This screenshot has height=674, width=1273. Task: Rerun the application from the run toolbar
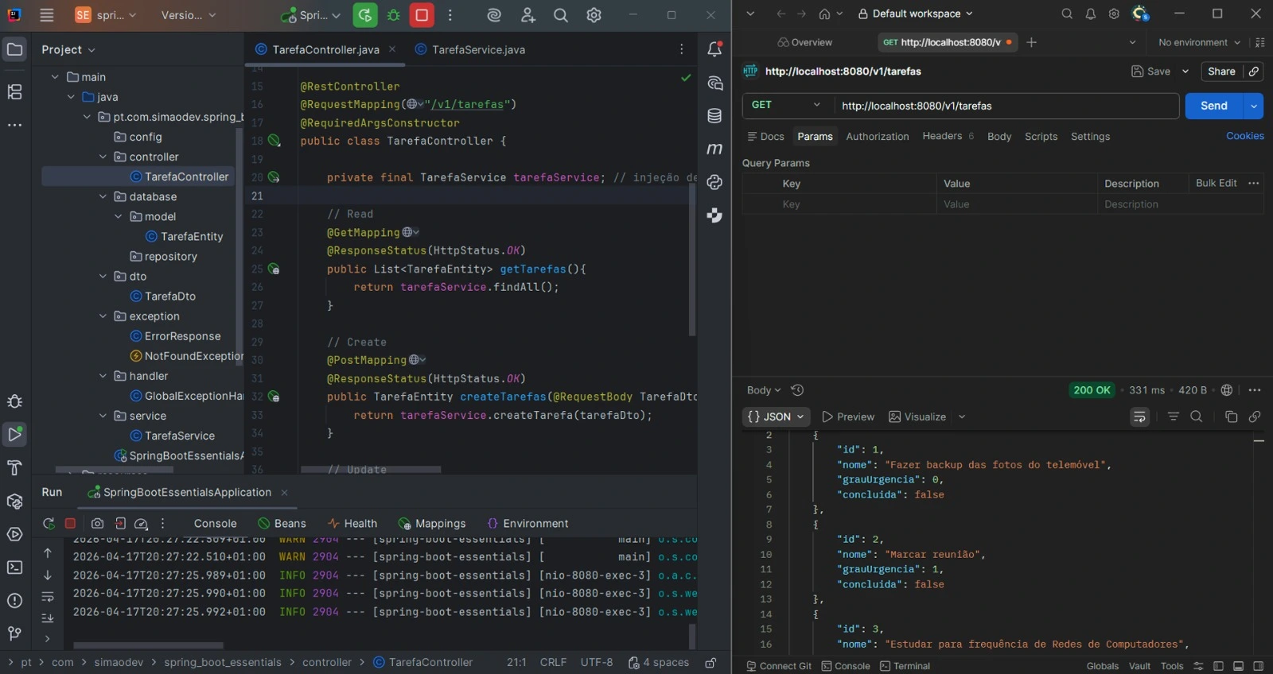(49, 524)
